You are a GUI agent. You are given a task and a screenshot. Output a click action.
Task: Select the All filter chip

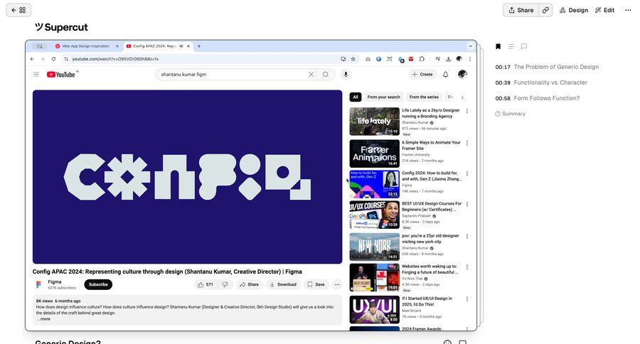pyautogui.click(x=356, y=97)
